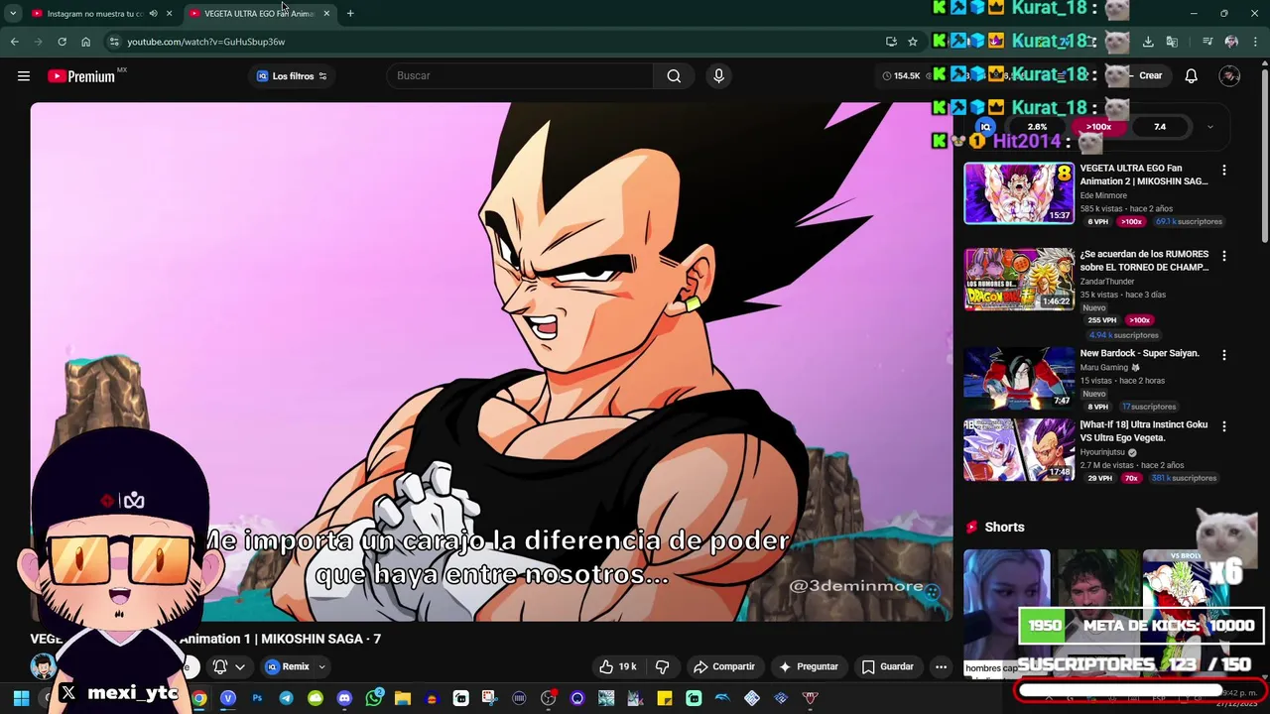Mute the Instagram tab audio
Image resolution: width=1270 pixels, height=714 pixels.
(x=153, y=14)
